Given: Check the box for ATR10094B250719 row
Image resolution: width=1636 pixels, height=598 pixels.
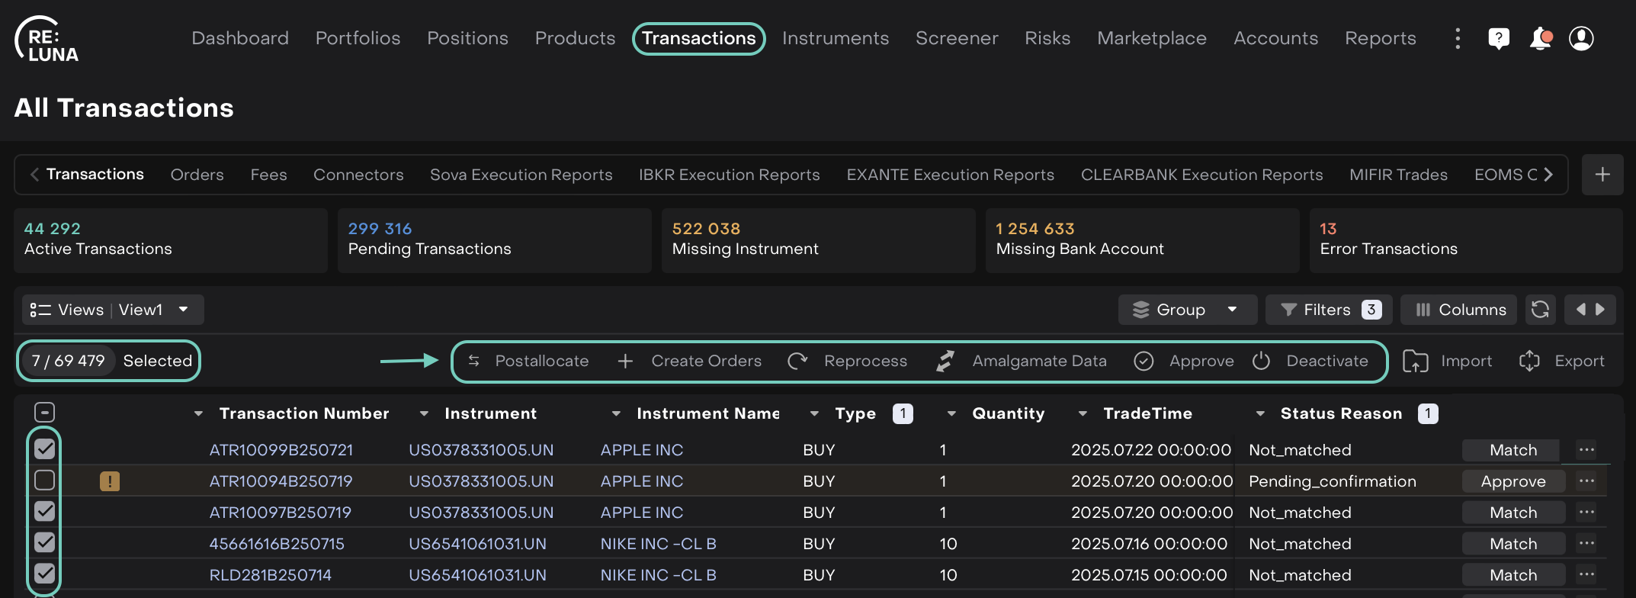Looking at the screenshot, I should pyautogui.click(x=45, y=481).
